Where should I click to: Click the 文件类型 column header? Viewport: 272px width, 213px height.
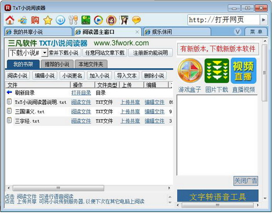click(107, 85)
